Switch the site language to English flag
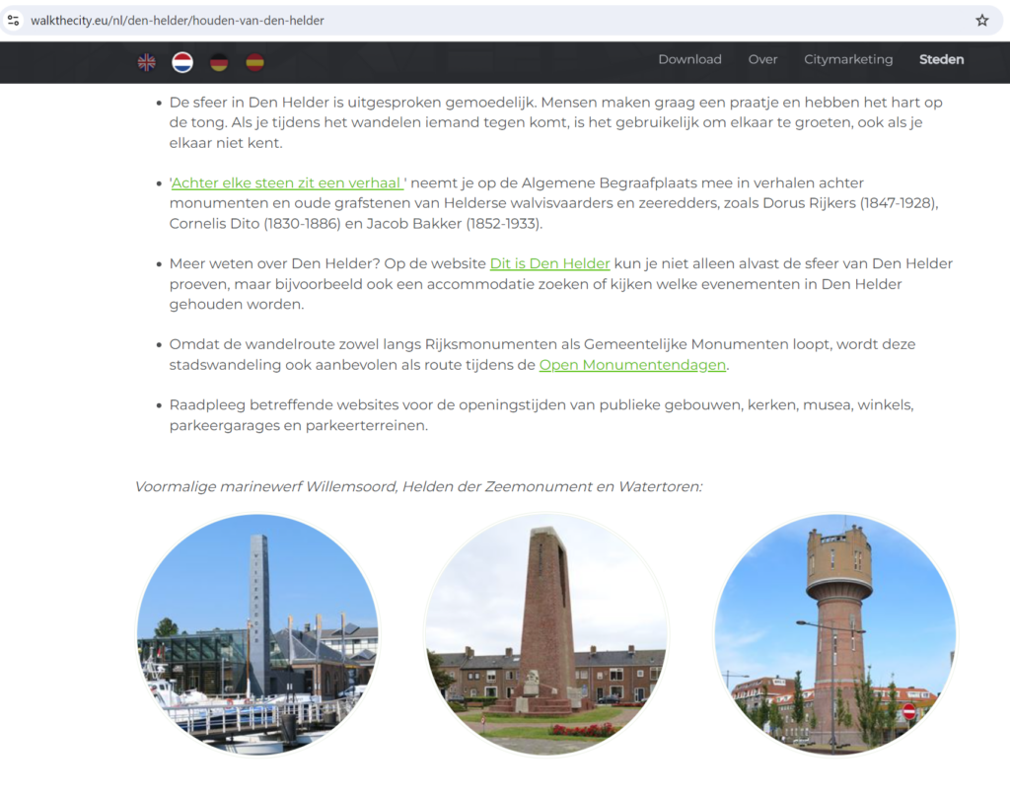1010x794 pixels. tap(146, 62)
